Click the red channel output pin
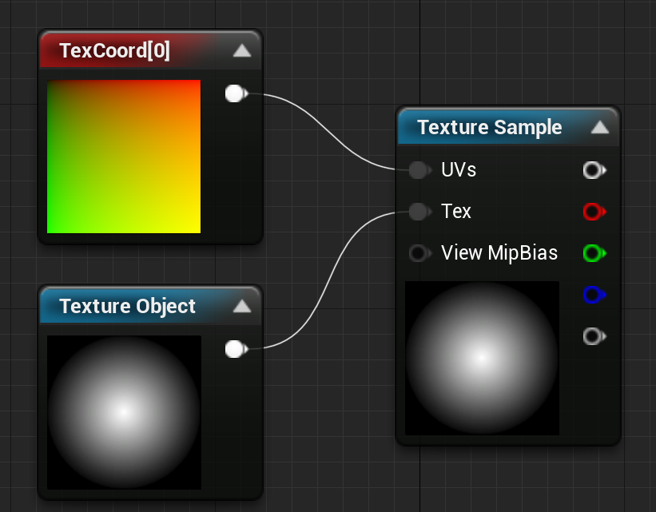The width and height of the screenshot is (656, 512). click(594, 212)
